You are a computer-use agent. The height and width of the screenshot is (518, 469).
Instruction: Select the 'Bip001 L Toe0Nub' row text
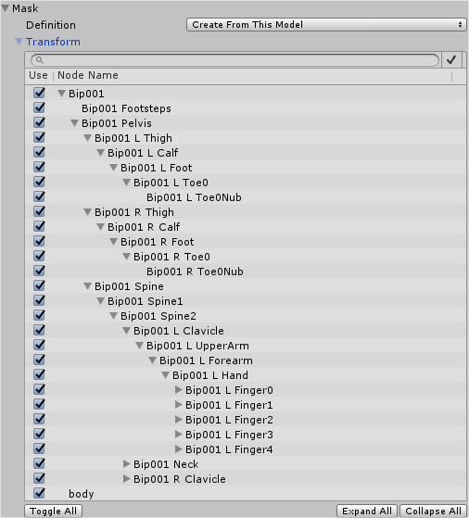(194, 197)
